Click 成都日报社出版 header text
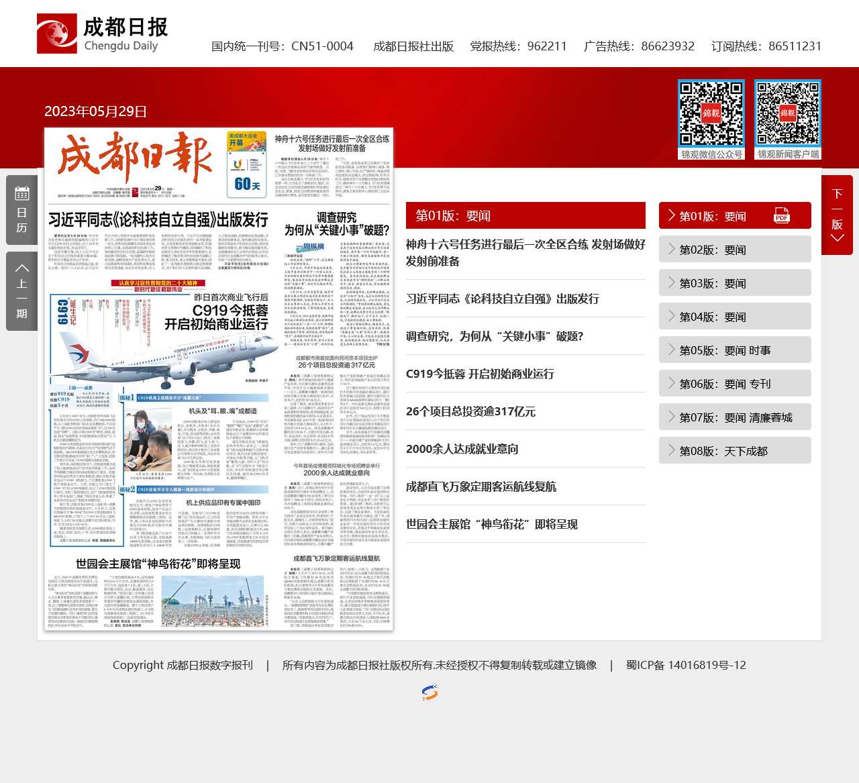 click(413, 46)
